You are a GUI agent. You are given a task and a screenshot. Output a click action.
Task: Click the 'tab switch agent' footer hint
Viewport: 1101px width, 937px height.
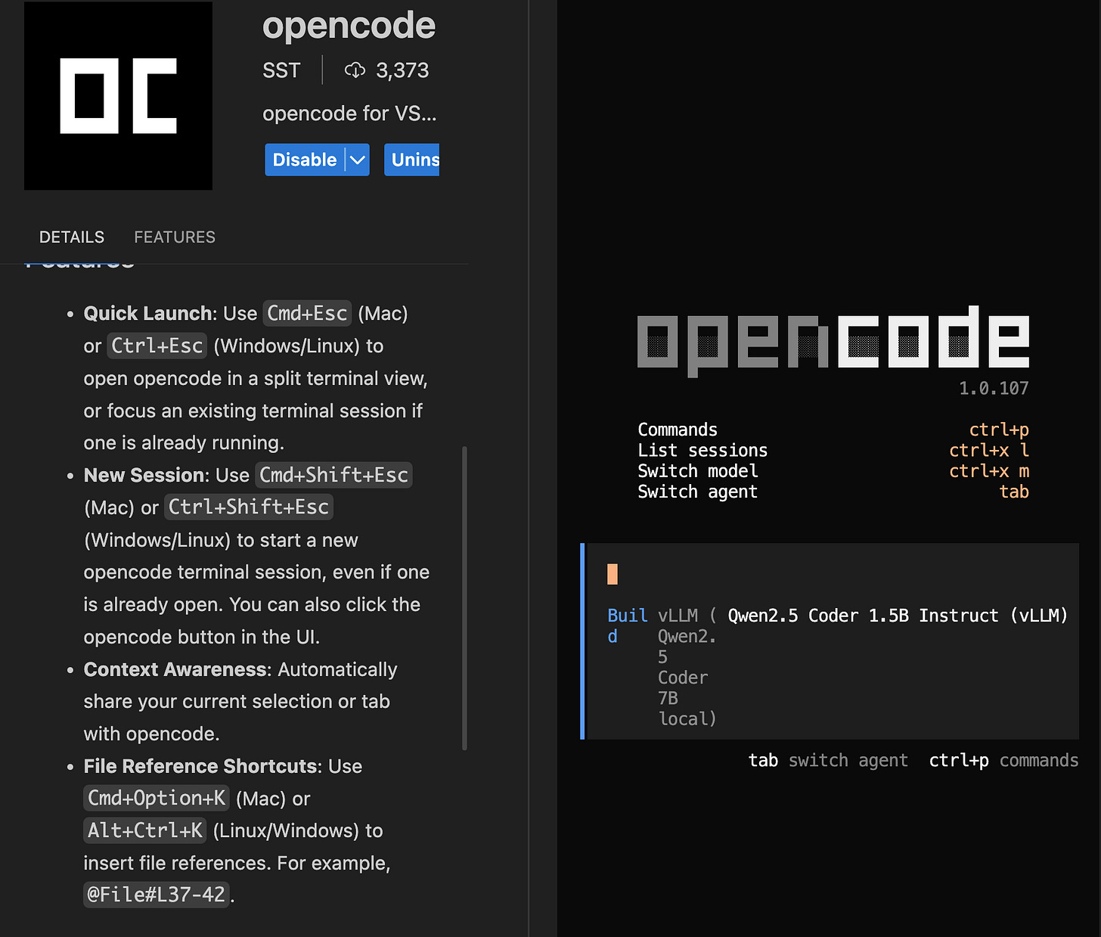tap(828, 760)
